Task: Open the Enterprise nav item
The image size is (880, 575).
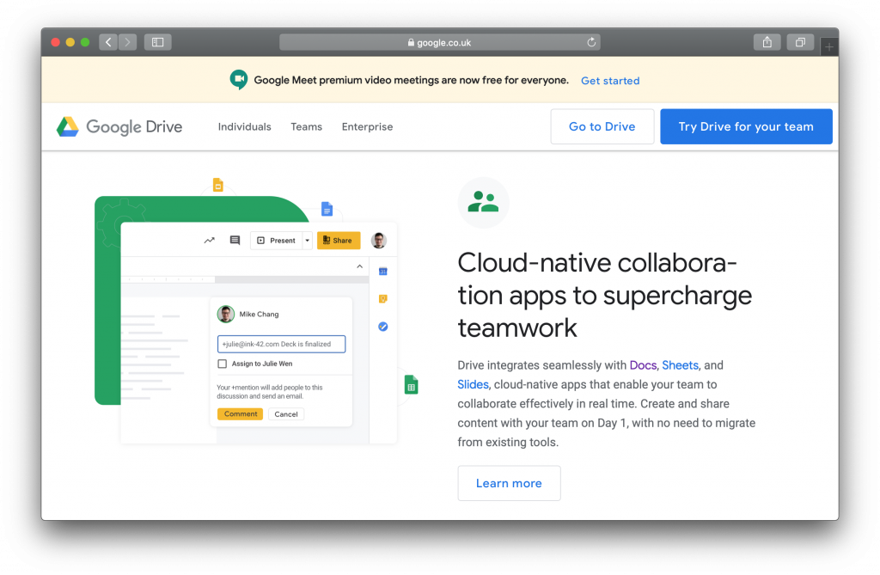Action: coord(367,127)
